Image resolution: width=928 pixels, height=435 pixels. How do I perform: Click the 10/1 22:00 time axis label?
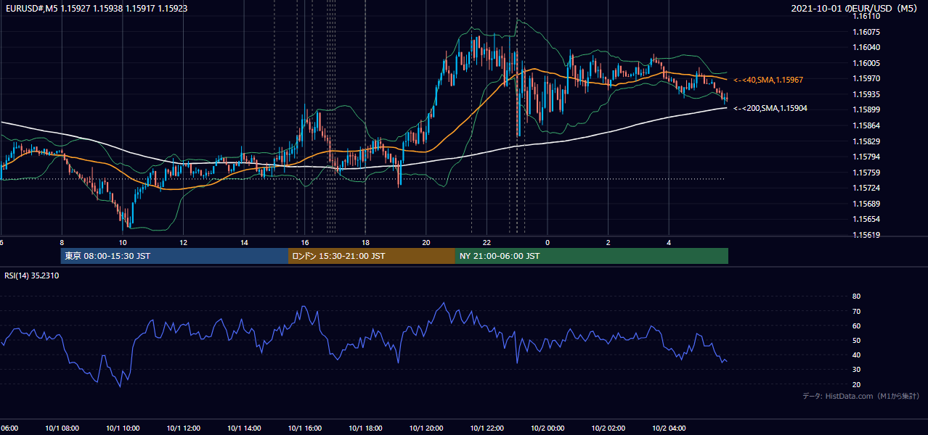[487, 428]
